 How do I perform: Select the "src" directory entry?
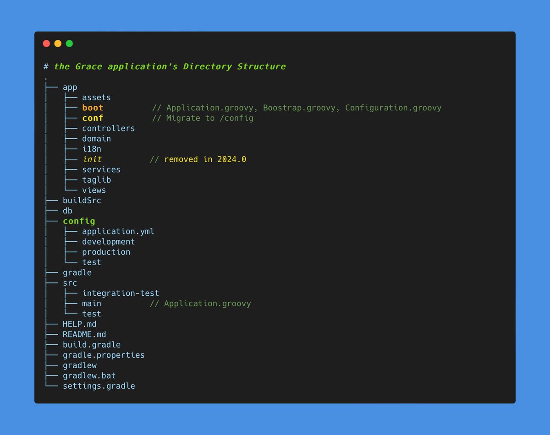70,283
